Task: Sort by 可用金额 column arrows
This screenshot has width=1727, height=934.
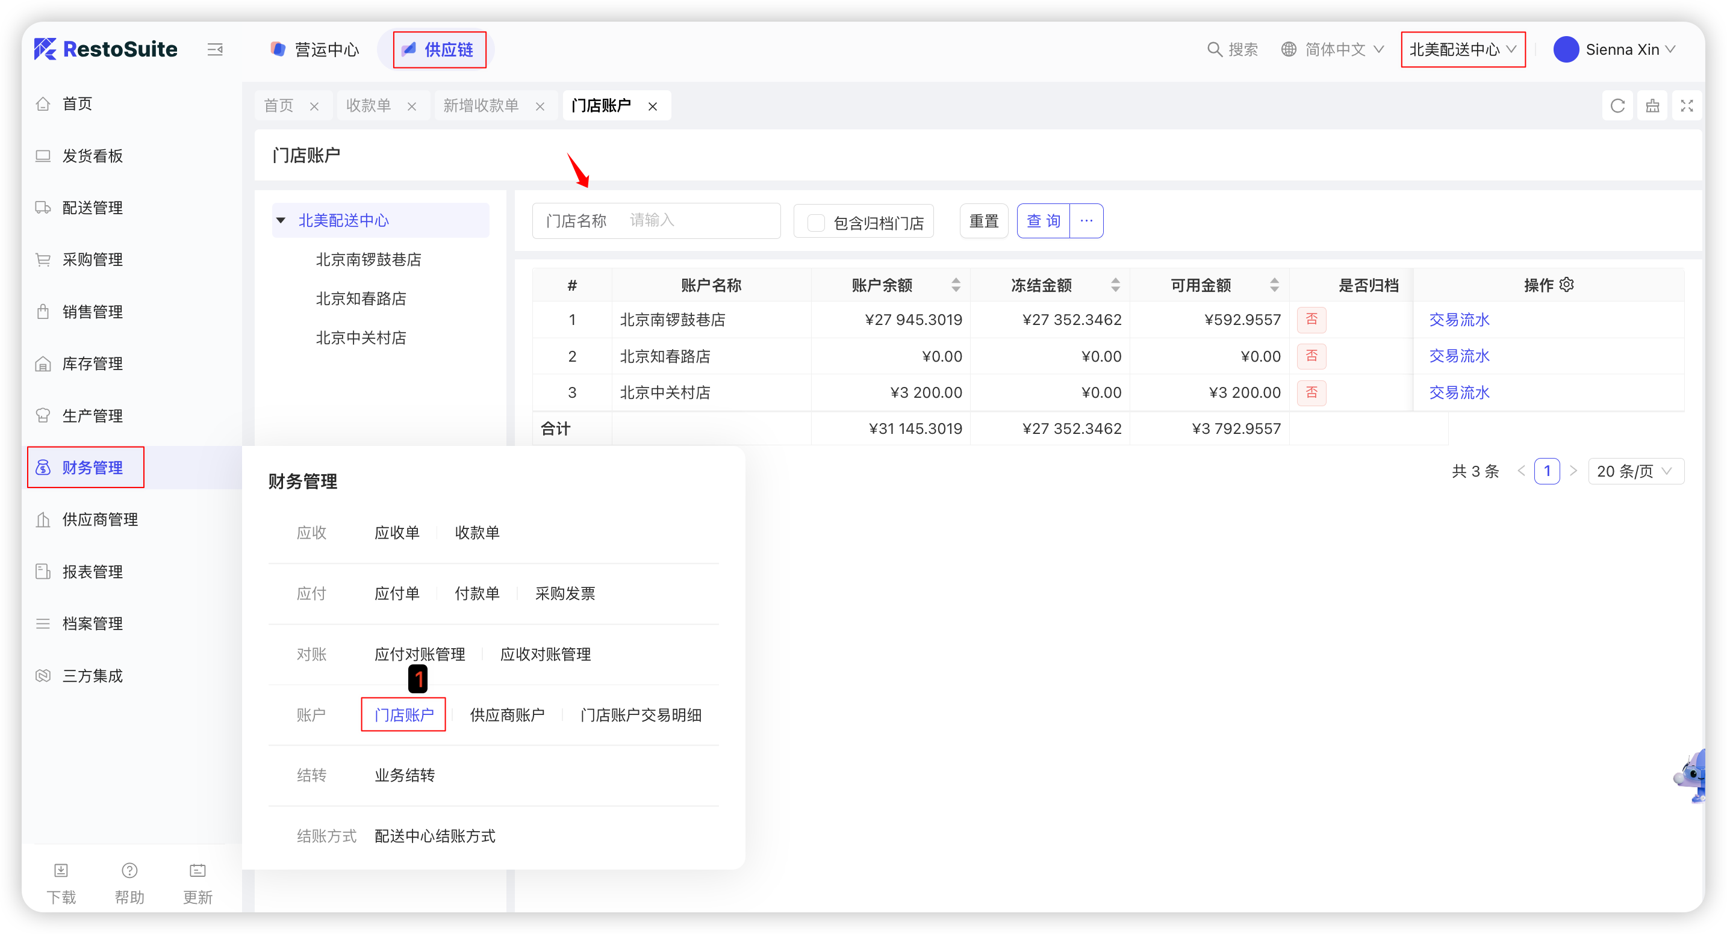Action: tap(1274, 285)
